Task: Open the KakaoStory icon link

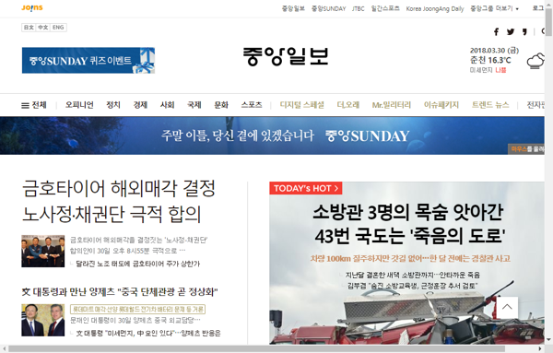Action: coord(524,31)
